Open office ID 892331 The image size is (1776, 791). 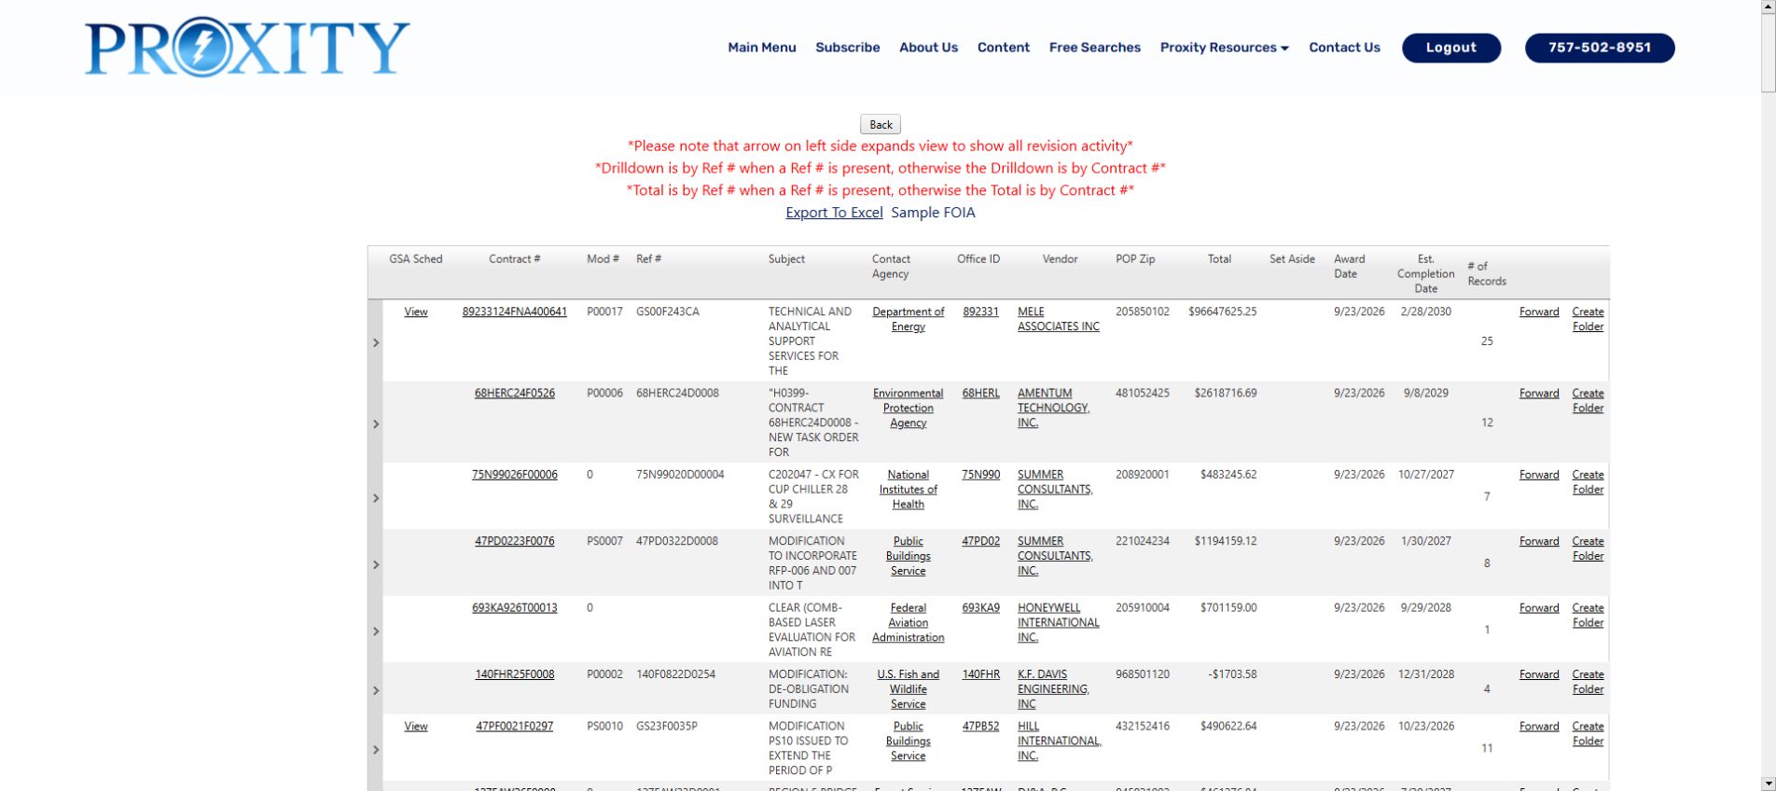tap(980, 312)
